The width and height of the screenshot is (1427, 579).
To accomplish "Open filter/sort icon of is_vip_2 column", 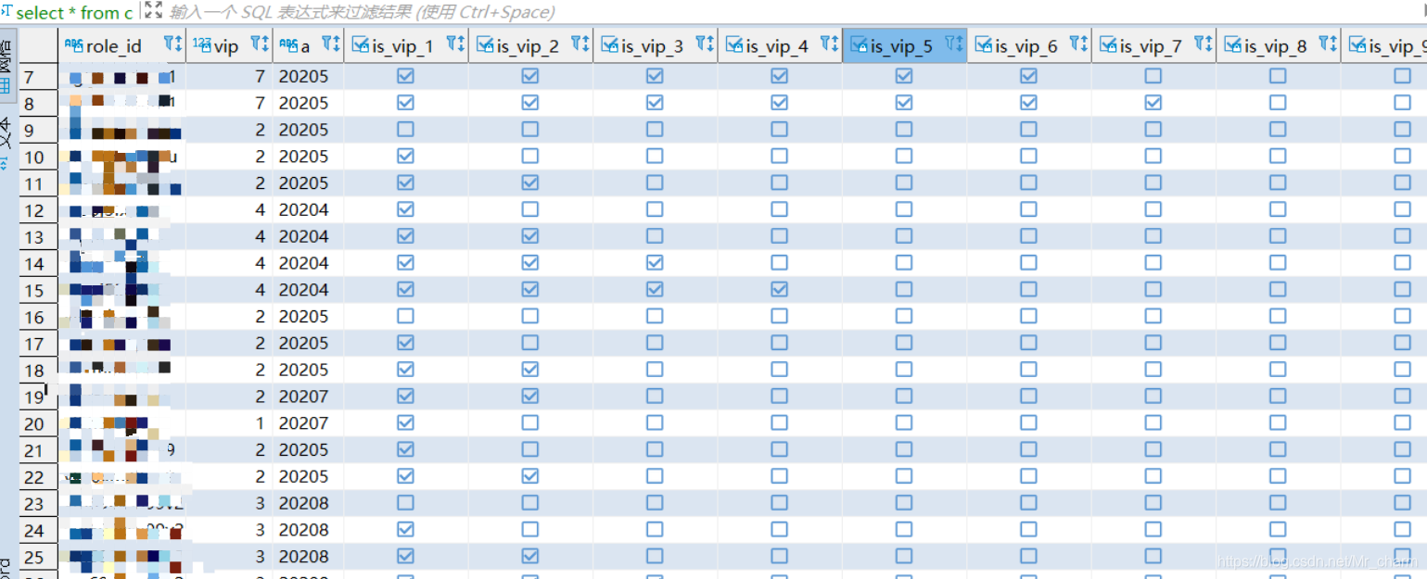I will coord(580,44).
